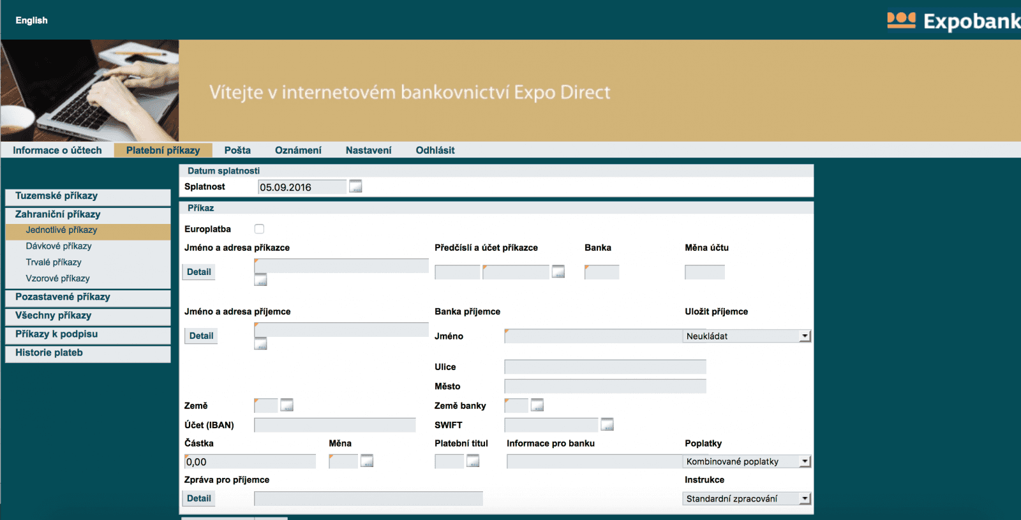Viewport: 1021px width, 520px height.
Task: Click the Země country code field
Action: (x=265, y=405)
